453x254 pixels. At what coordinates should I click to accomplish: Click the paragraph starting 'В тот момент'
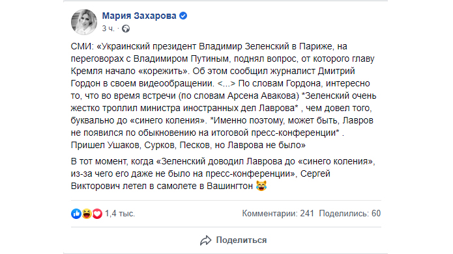(x=223, y=173)
